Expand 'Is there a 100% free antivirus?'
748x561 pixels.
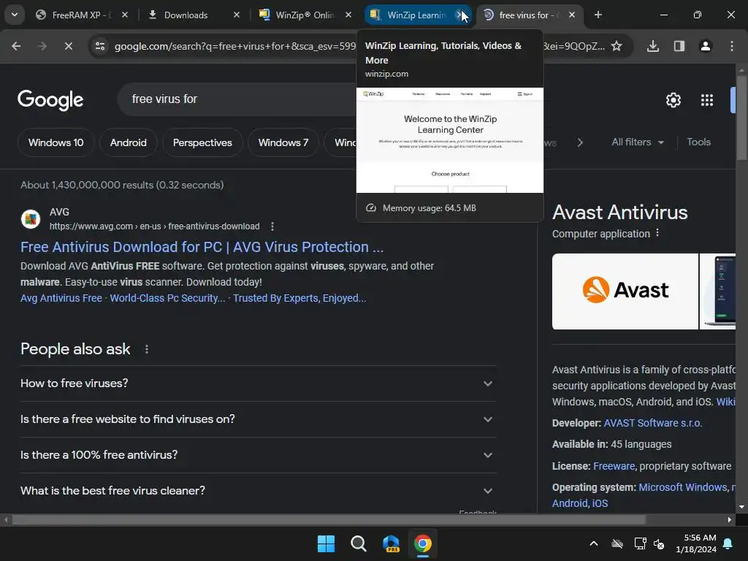point(258,455)
